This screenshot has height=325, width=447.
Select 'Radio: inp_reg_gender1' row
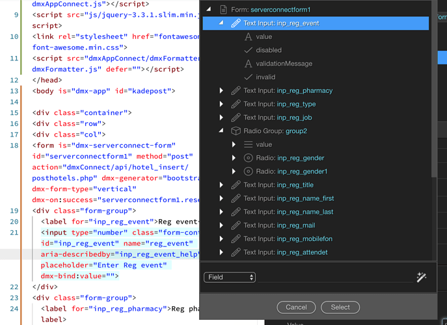coord(316,171)
